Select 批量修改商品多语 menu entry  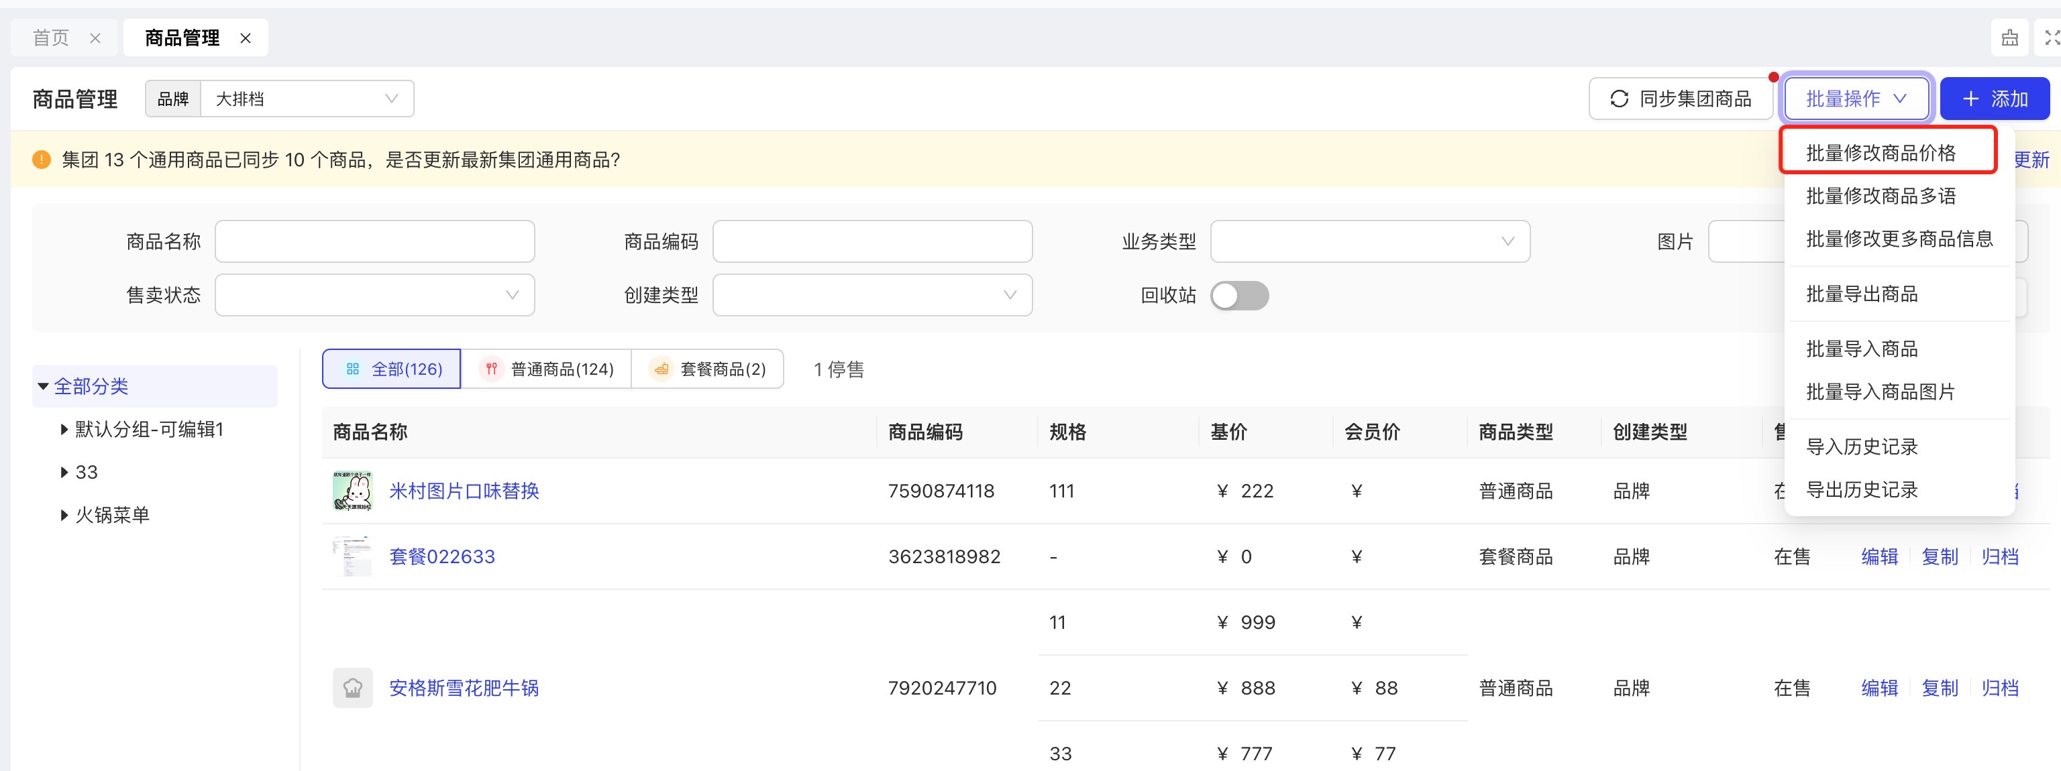coord(1880,196)
